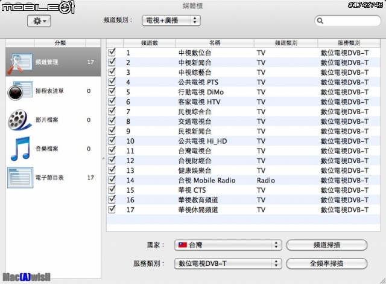Click the window resize grip corner
386x284 pixels.
pyautogui.click(x=382, y=280)
